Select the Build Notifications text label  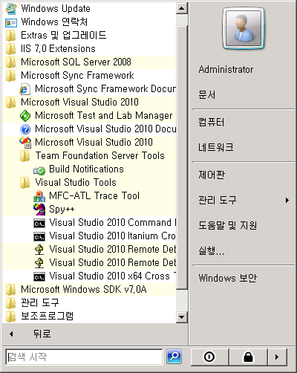[x=86, y=169]
